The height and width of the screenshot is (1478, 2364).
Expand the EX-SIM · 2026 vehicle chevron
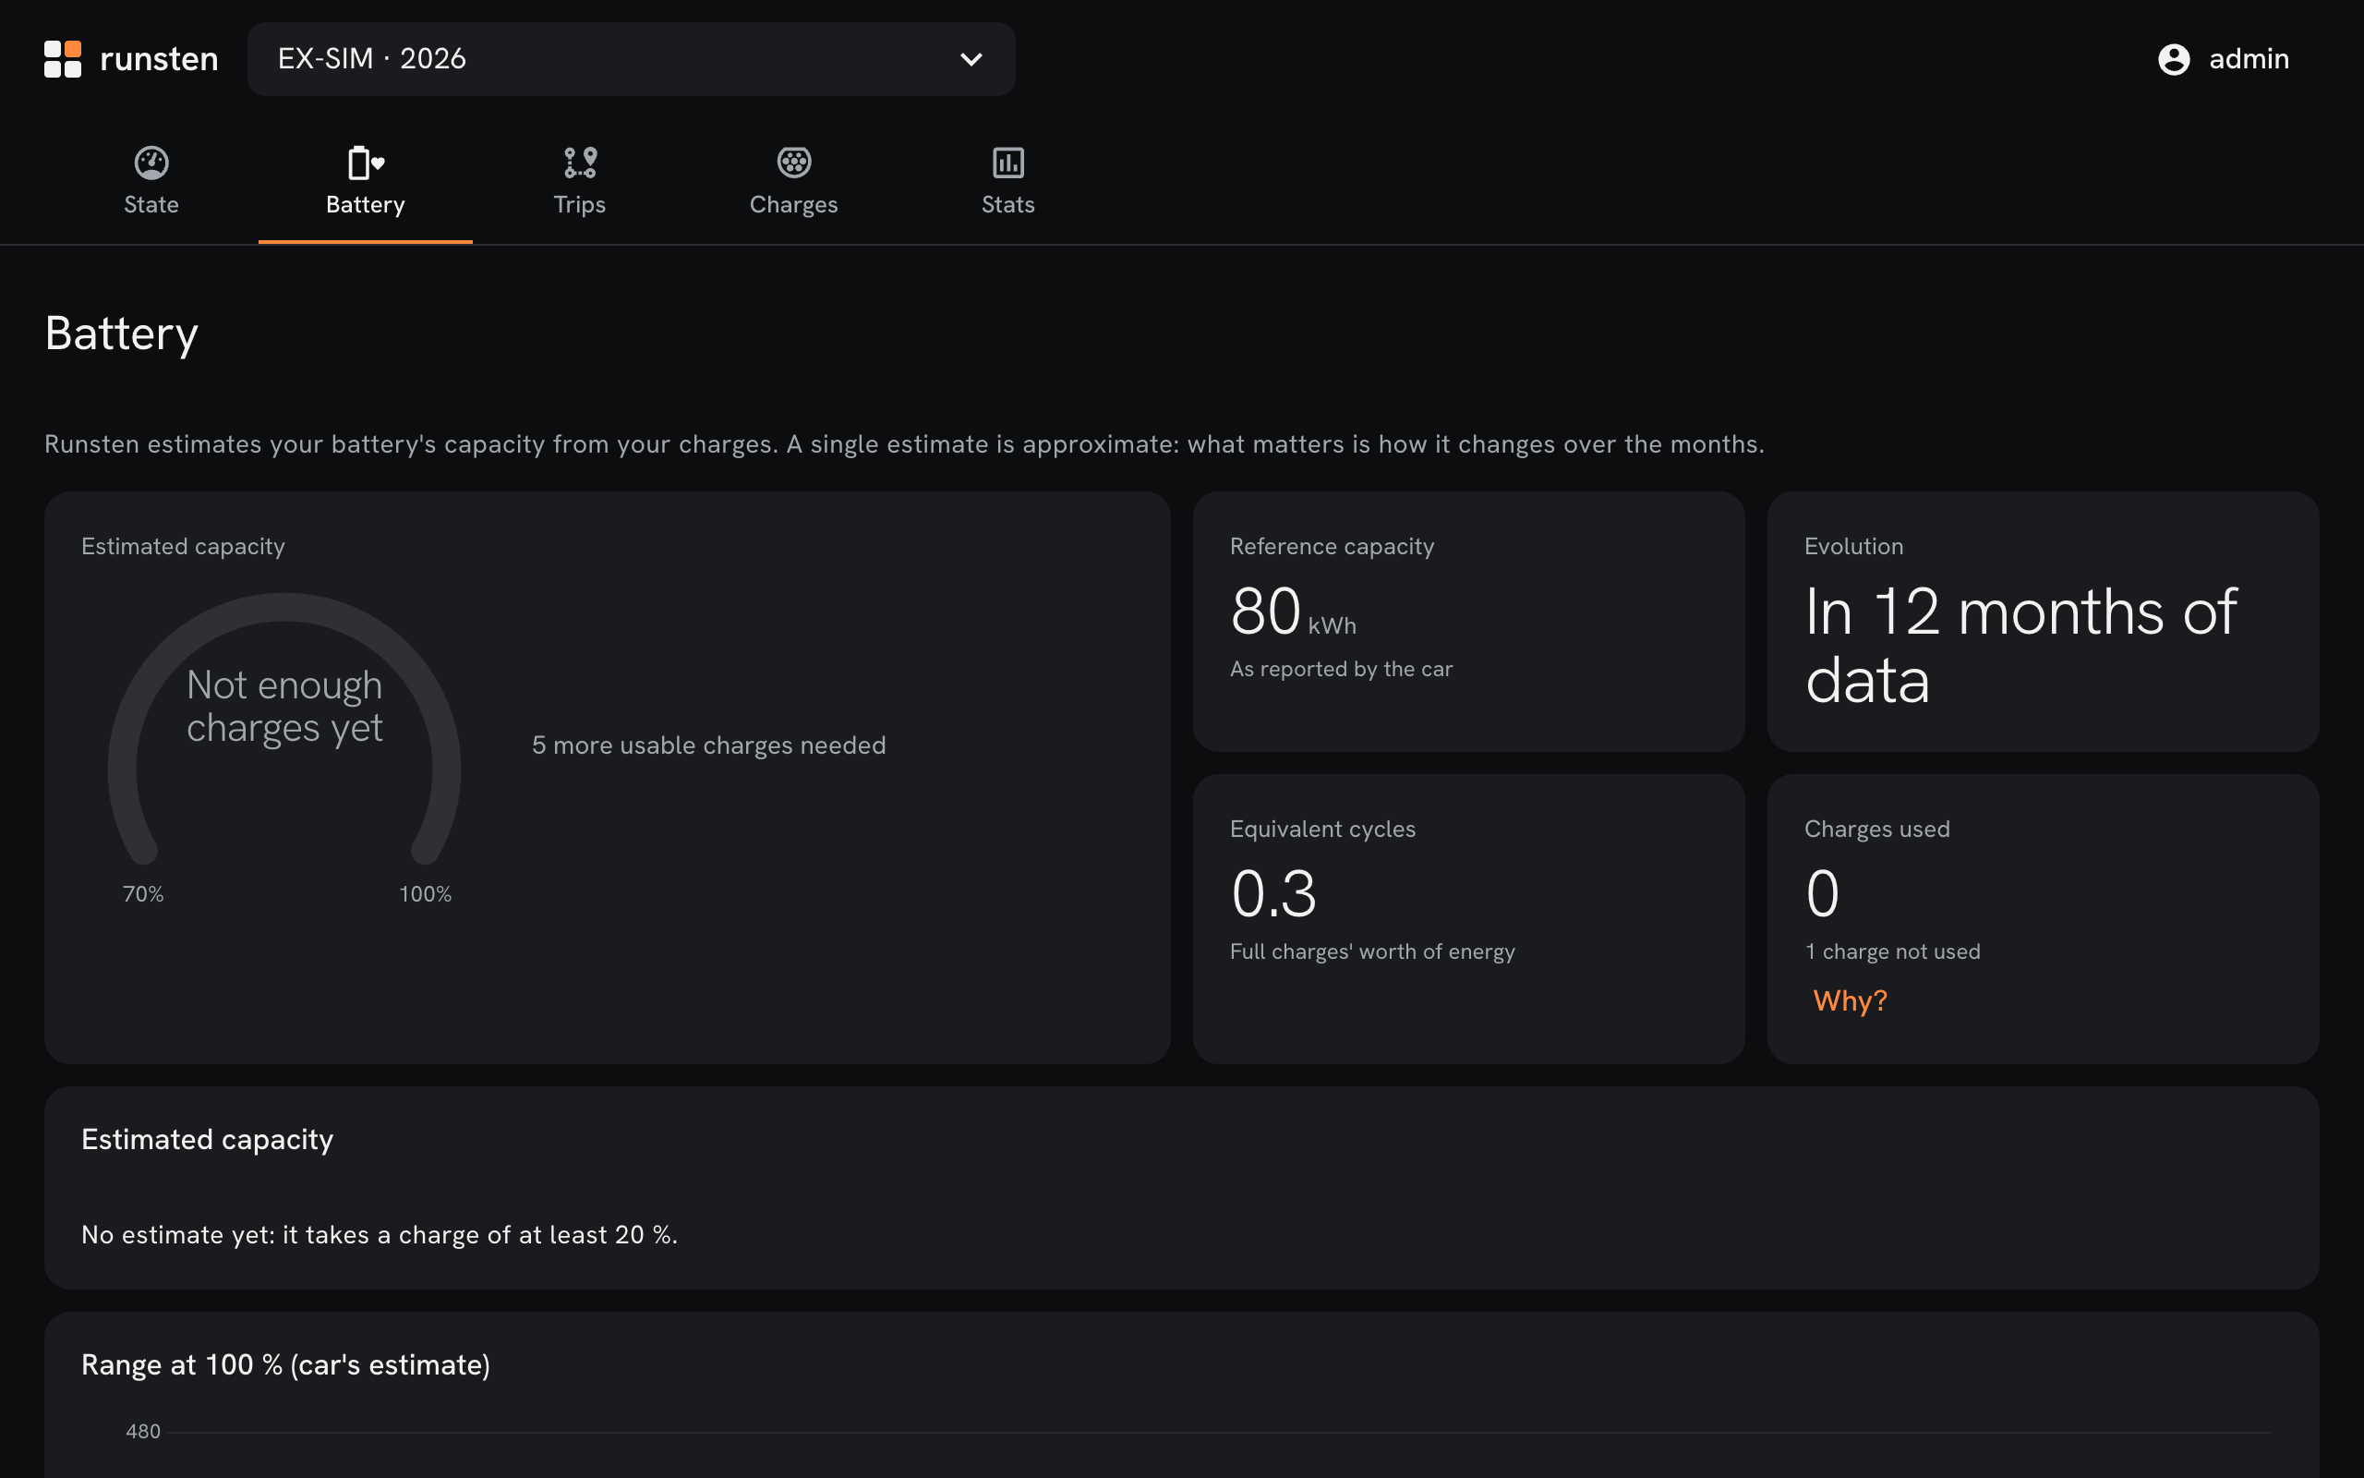[971, 58]
